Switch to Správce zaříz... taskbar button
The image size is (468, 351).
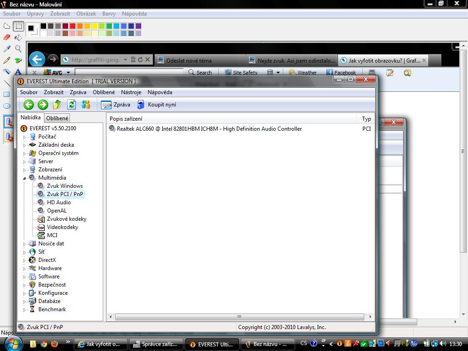(x=155, y=344)
